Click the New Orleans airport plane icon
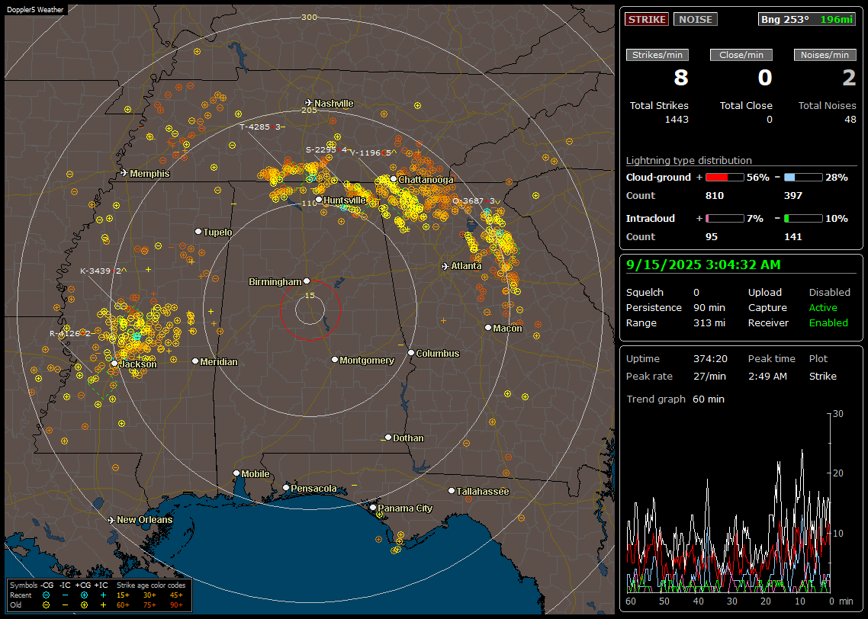 111,520
